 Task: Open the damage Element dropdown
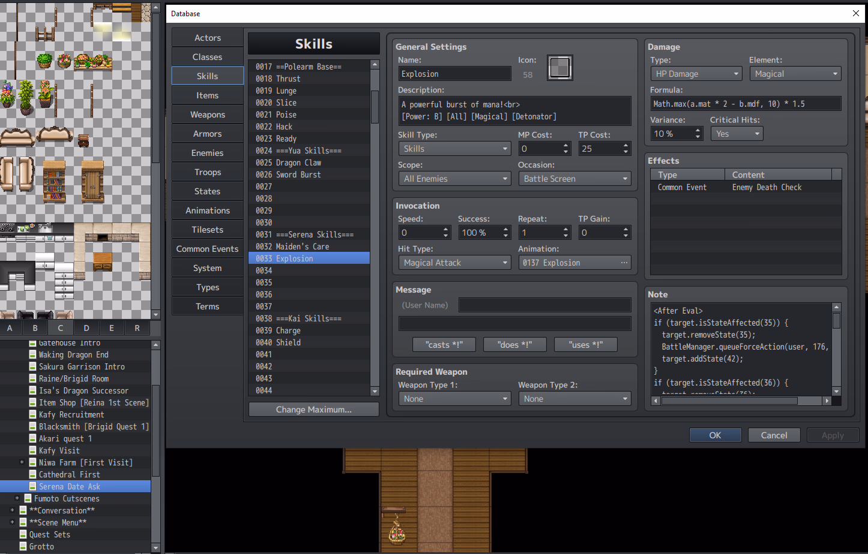click(x=795, y=74)
